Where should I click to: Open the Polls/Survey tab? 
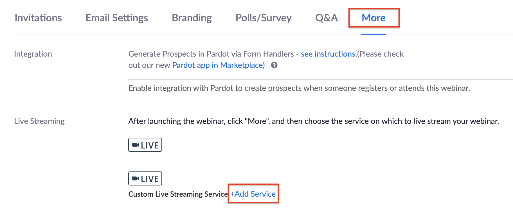click(264, 18)
